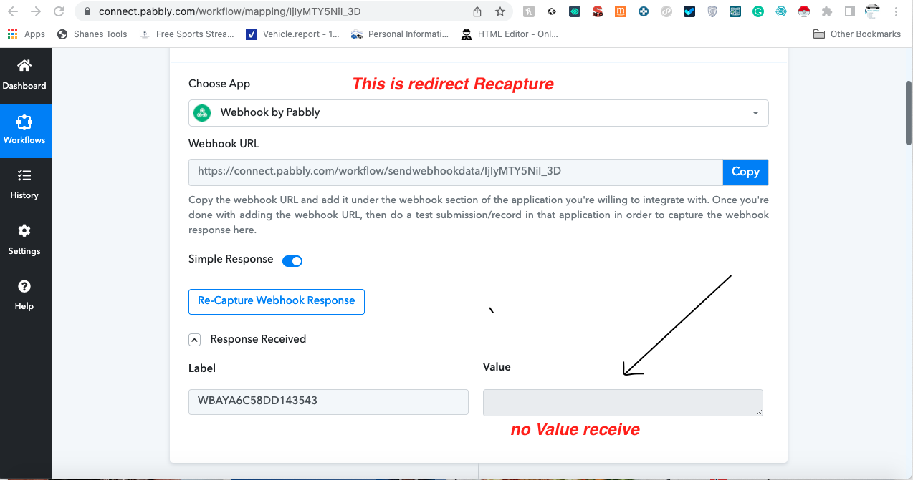Click the empty Value text area
Screen dimensions: 913x480
623,403
